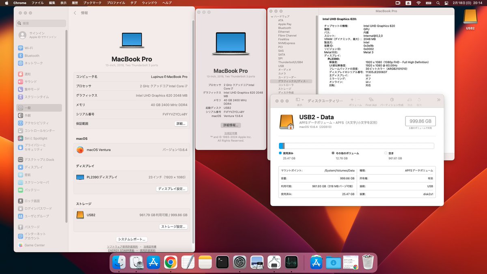487x274 pixels.
Task: Open Apple menu
Action: (x=6, y=3)
